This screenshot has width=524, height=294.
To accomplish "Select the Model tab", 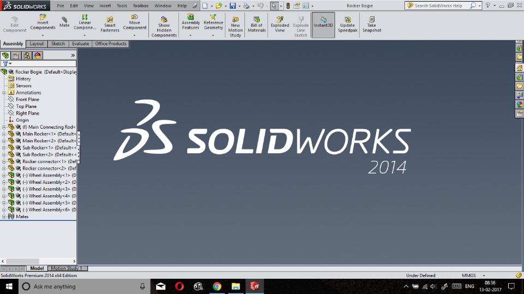I will pyautogui.click(x=37, y=268).
